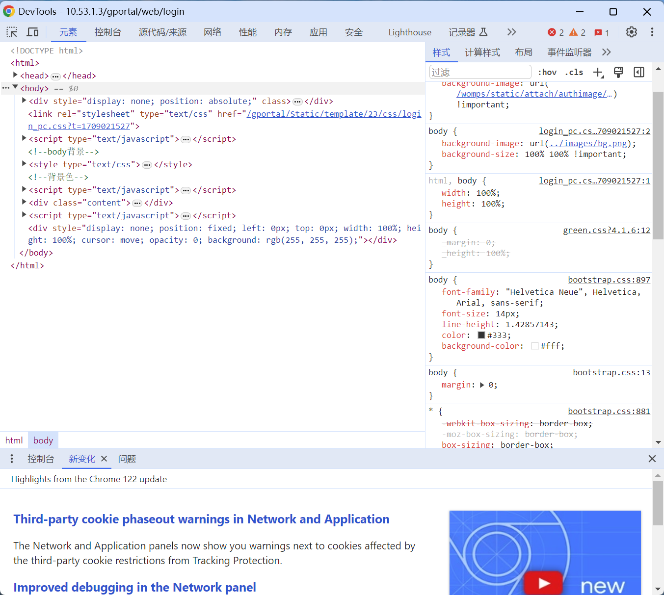Open the 网络 panel tab
Screen dimensions: 664x595
pos(212,32)
